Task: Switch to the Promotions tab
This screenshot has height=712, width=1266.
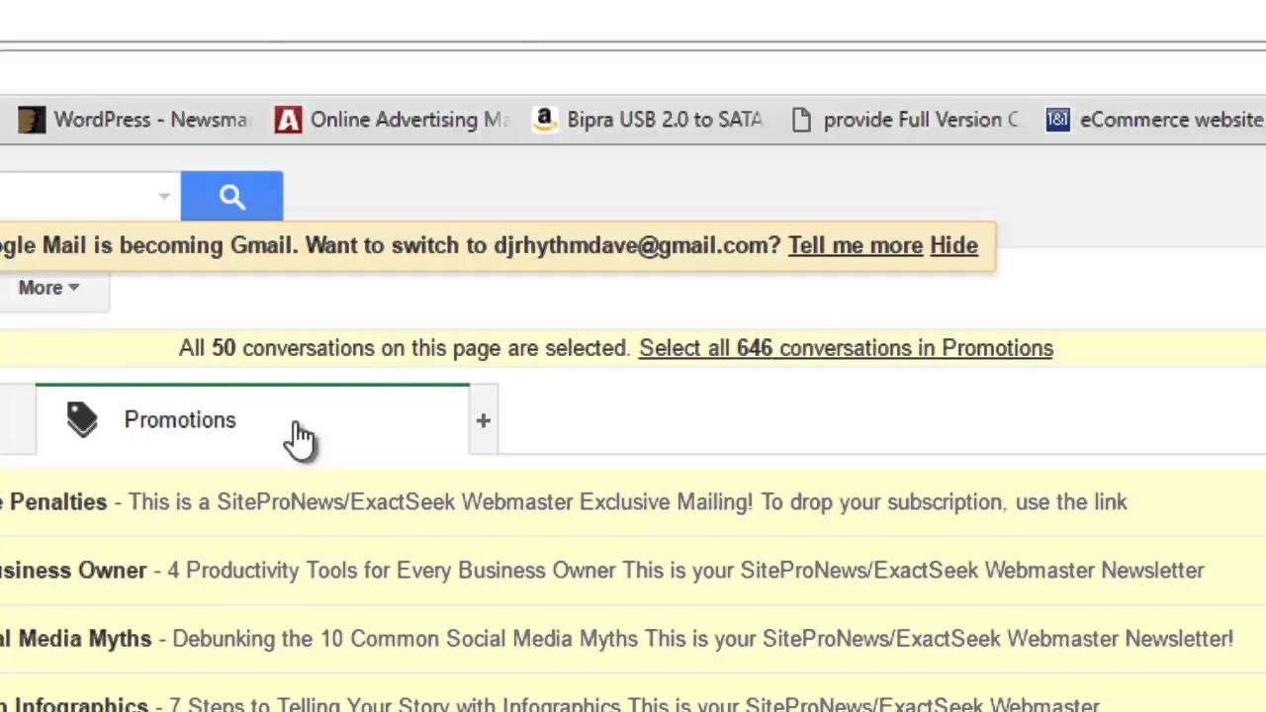Action: point(252,420)
